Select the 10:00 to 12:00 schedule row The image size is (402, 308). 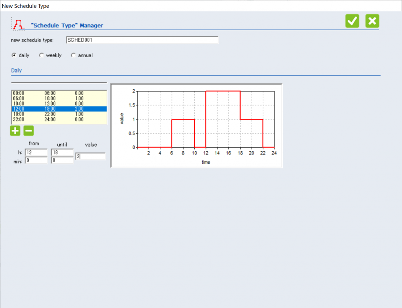(59, 103)
